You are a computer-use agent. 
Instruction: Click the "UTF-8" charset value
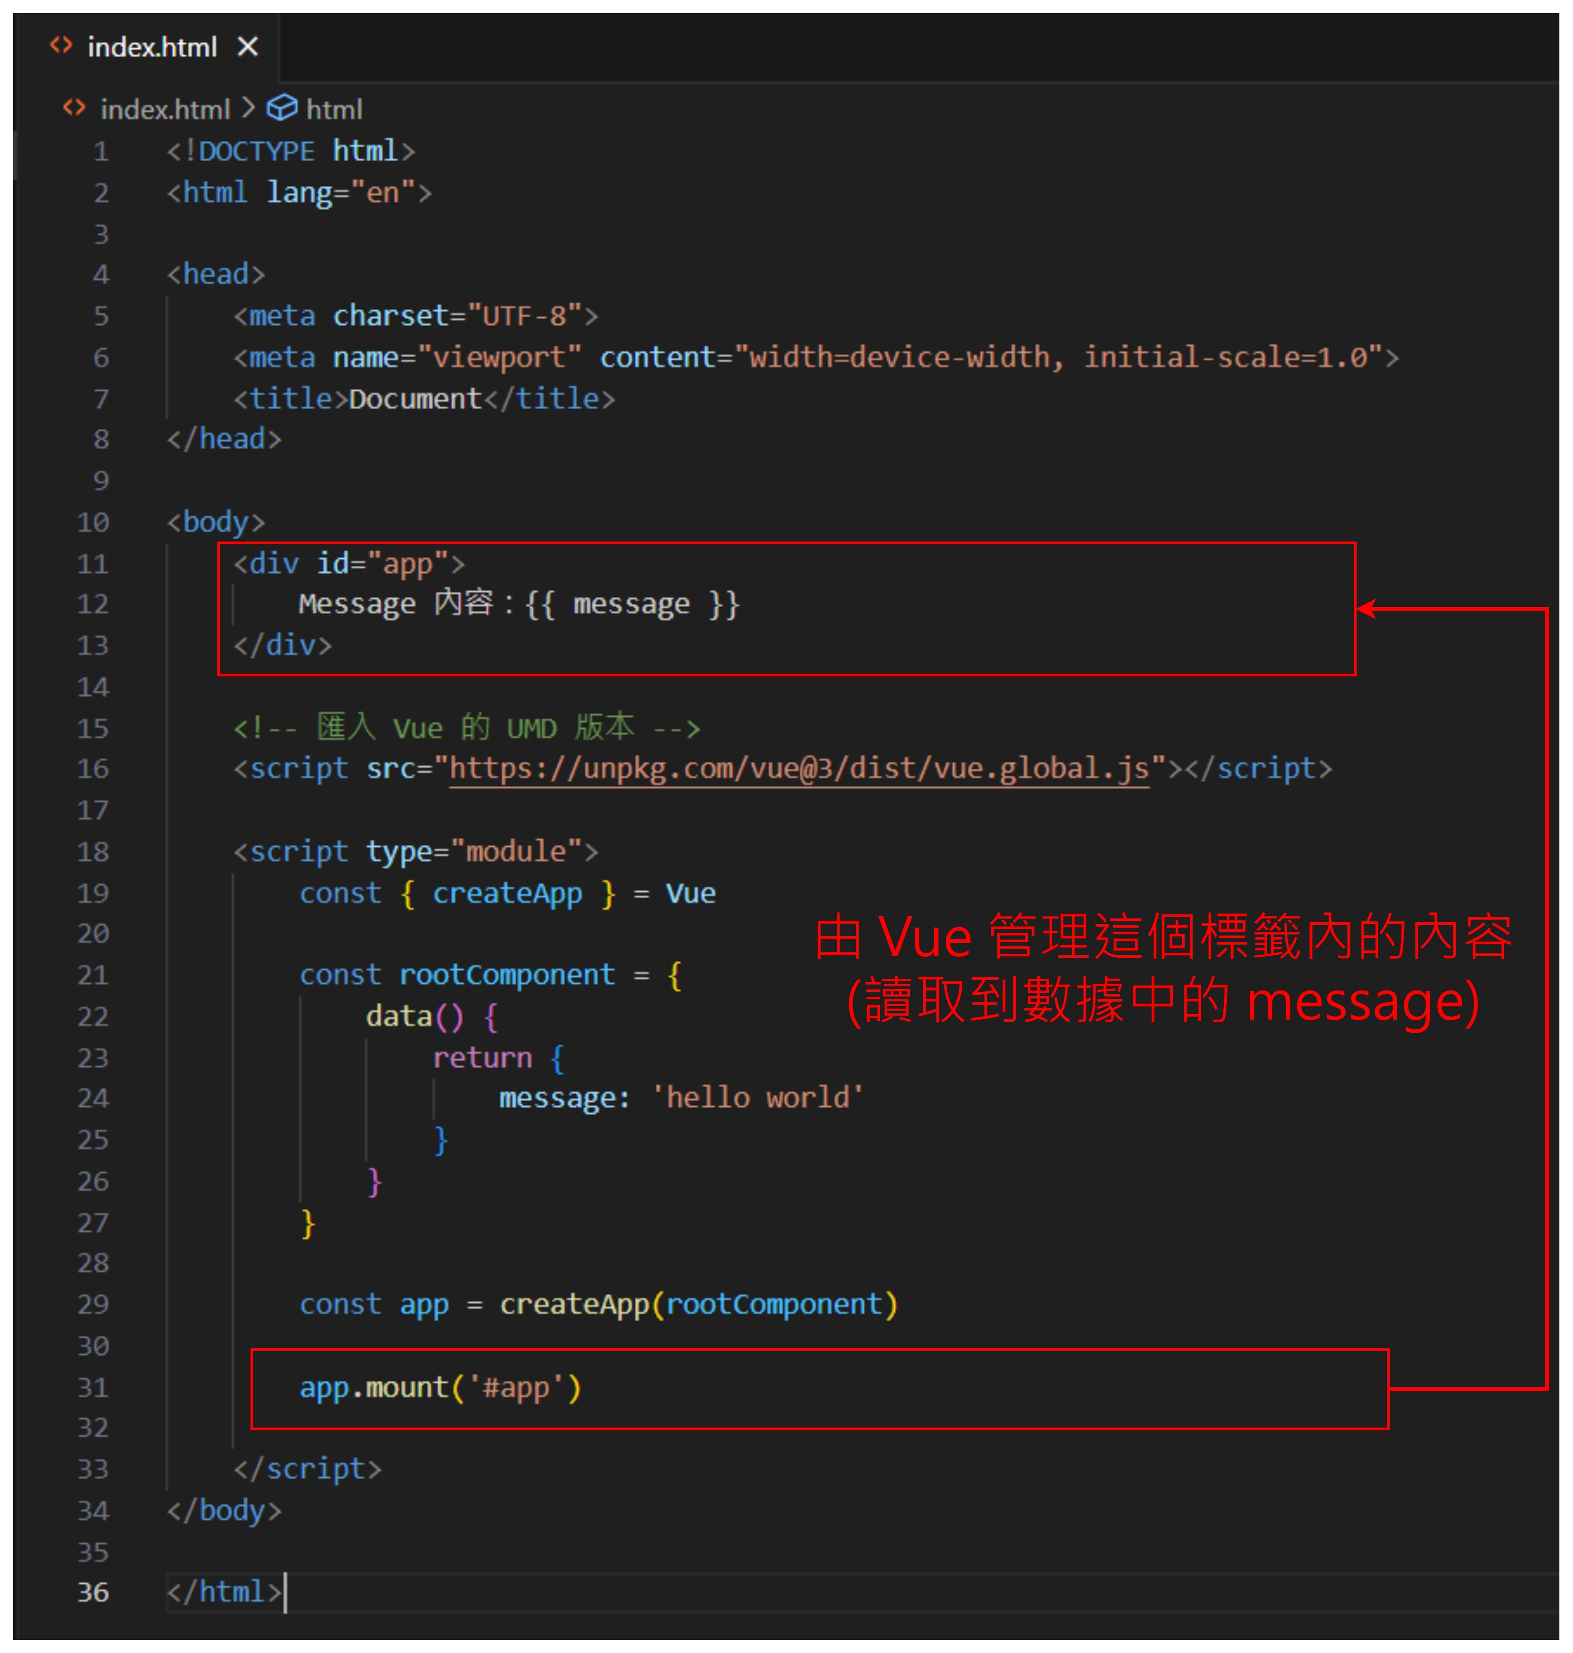click(x=524, y=316)
